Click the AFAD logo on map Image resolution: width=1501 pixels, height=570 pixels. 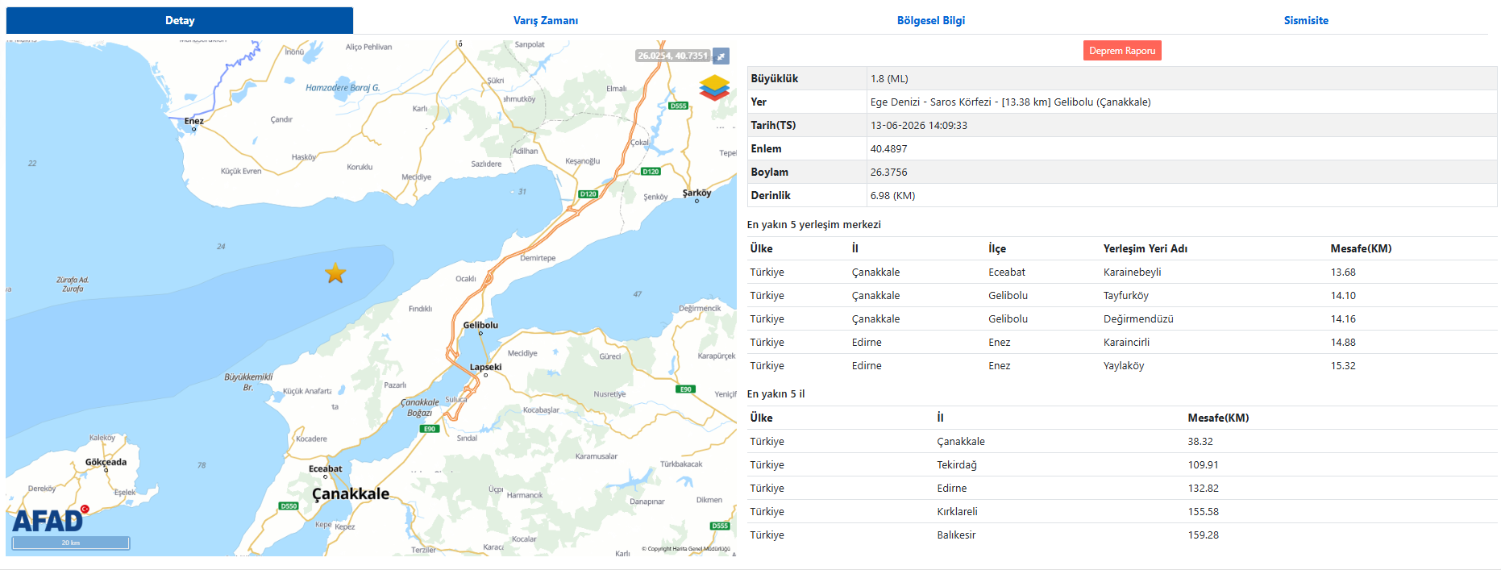coord(51,520)
